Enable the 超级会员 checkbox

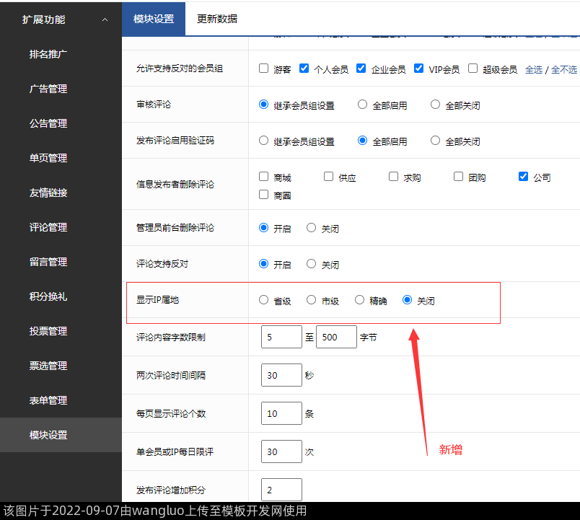473,69
